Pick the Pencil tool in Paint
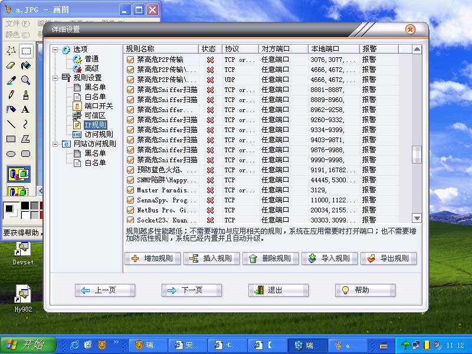Image resolution: width=472 pixels, height=354 pixels. point(11,94)
